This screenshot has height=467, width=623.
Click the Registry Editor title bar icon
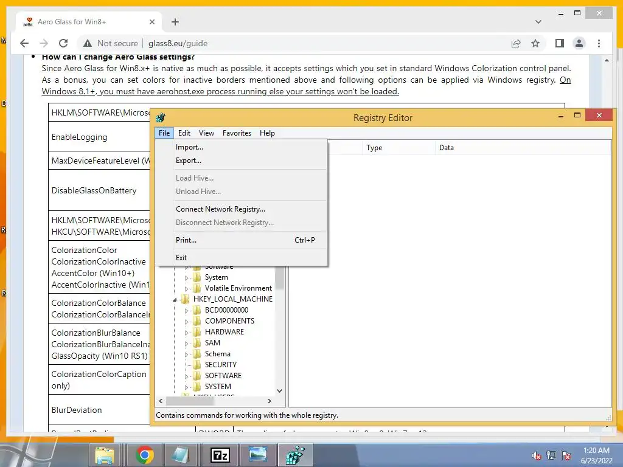point(161,117)
